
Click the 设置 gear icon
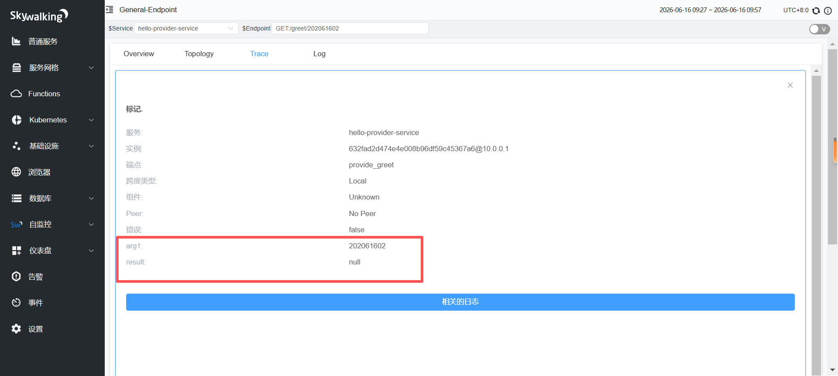click(16, 329)
